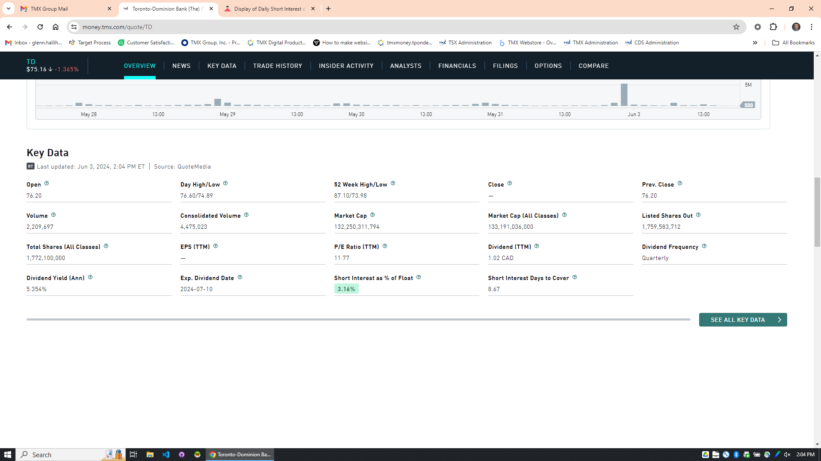
Task: Open the tab search dropdown arrow
Action: 8,9
